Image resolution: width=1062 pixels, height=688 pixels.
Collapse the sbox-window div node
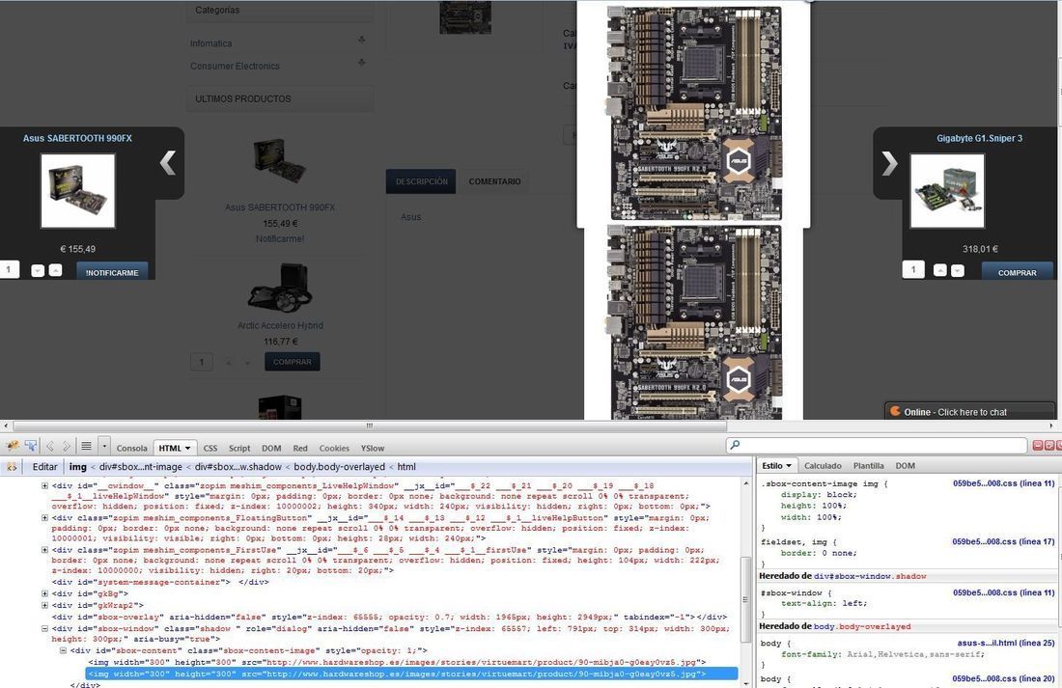pyautogui.click(x=44, y=628)
